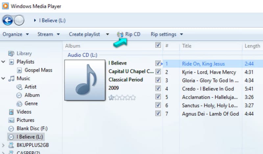Collapse the Music tree node
This screenshot has height=154, width=263.
[3, 78]
